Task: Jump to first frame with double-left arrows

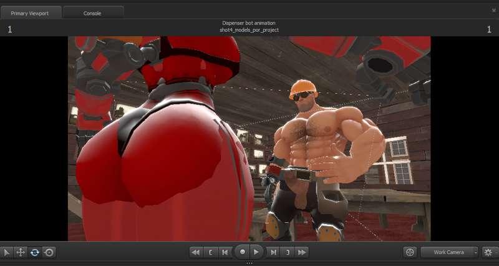Action: [x=196, y=252]
